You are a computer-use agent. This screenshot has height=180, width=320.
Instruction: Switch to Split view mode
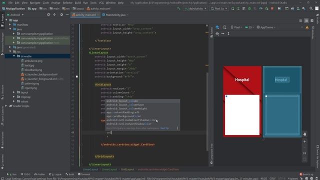[x=306, y=21]
